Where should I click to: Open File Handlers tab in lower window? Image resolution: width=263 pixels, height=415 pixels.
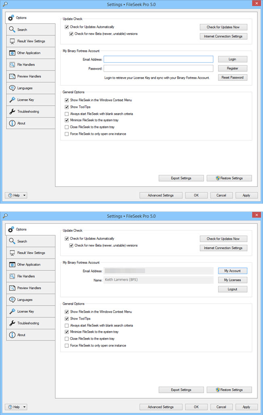tap(31, 276)
